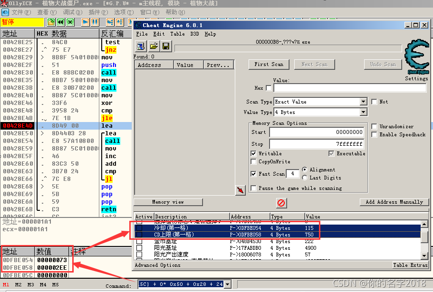
Task: Select CD上限(第一格) row in address list
Action: pos(277,235)
